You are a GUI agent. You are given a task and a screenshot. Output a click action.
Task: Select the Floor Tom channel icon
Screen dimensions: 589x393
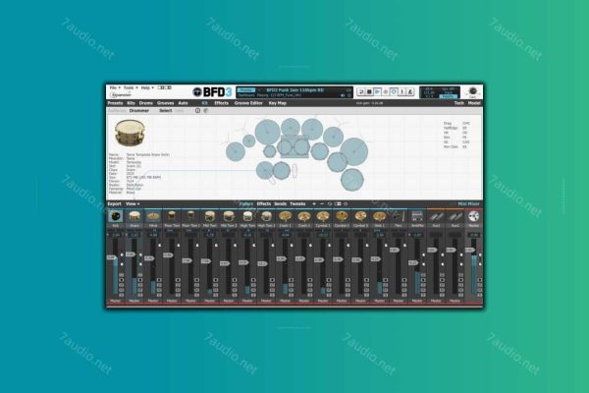[x=172, y=216]
